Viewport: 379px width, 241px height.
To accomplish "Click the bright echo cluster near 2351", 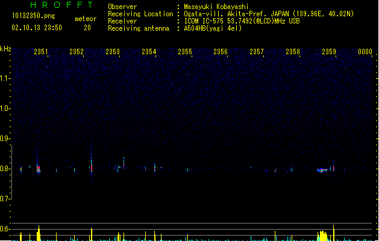I will [38, 169].
